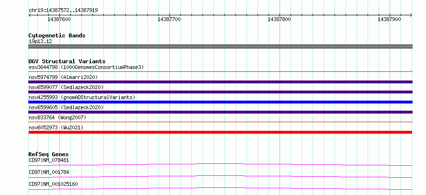The width and height of the screenshot is (426, 195).
Task: Select variant nsv6052973 (Wu2021) label
Action: pos(56,127)
